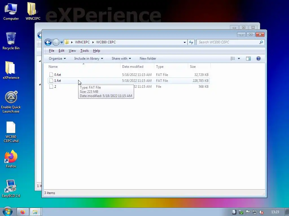Click the refresh button beside address bar
The height and width of the screenshot is (216, 289).
click(191, 42)
